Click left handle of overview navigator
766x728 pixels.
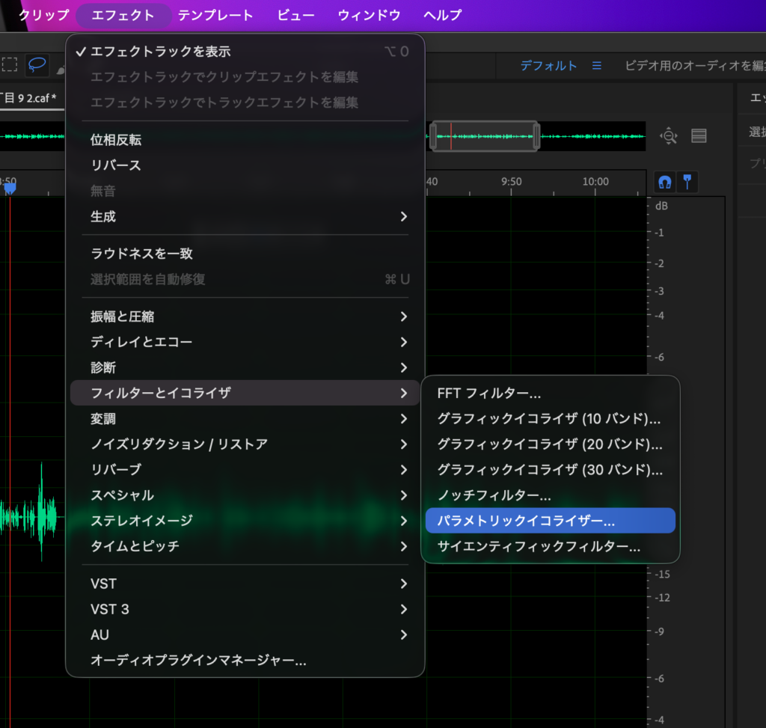[x=435, y=136]
